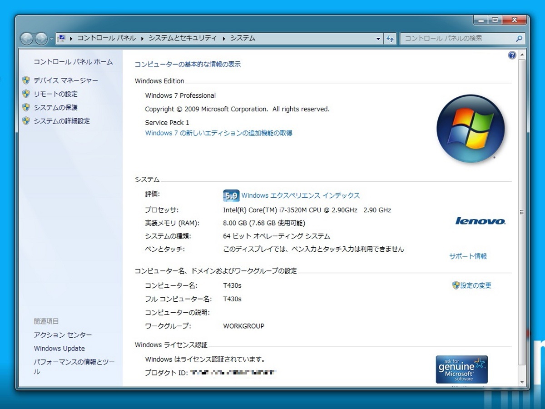Click the Back navigation arrow button
The image size is (545, 409).
[x=27, y=39]
